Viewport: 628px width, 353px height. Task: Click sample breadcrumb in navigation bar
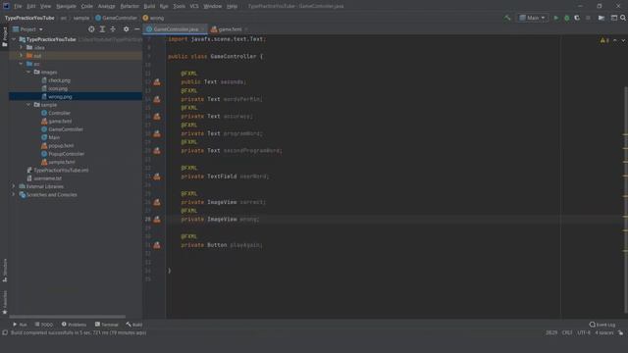pyautogui.click(x=81, y=18)
